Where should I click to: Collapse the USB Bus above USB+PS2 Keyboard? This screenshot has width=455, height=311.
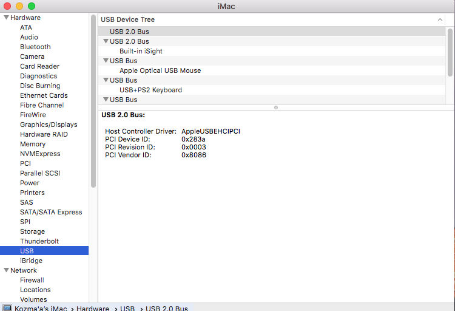pos(106,80)
